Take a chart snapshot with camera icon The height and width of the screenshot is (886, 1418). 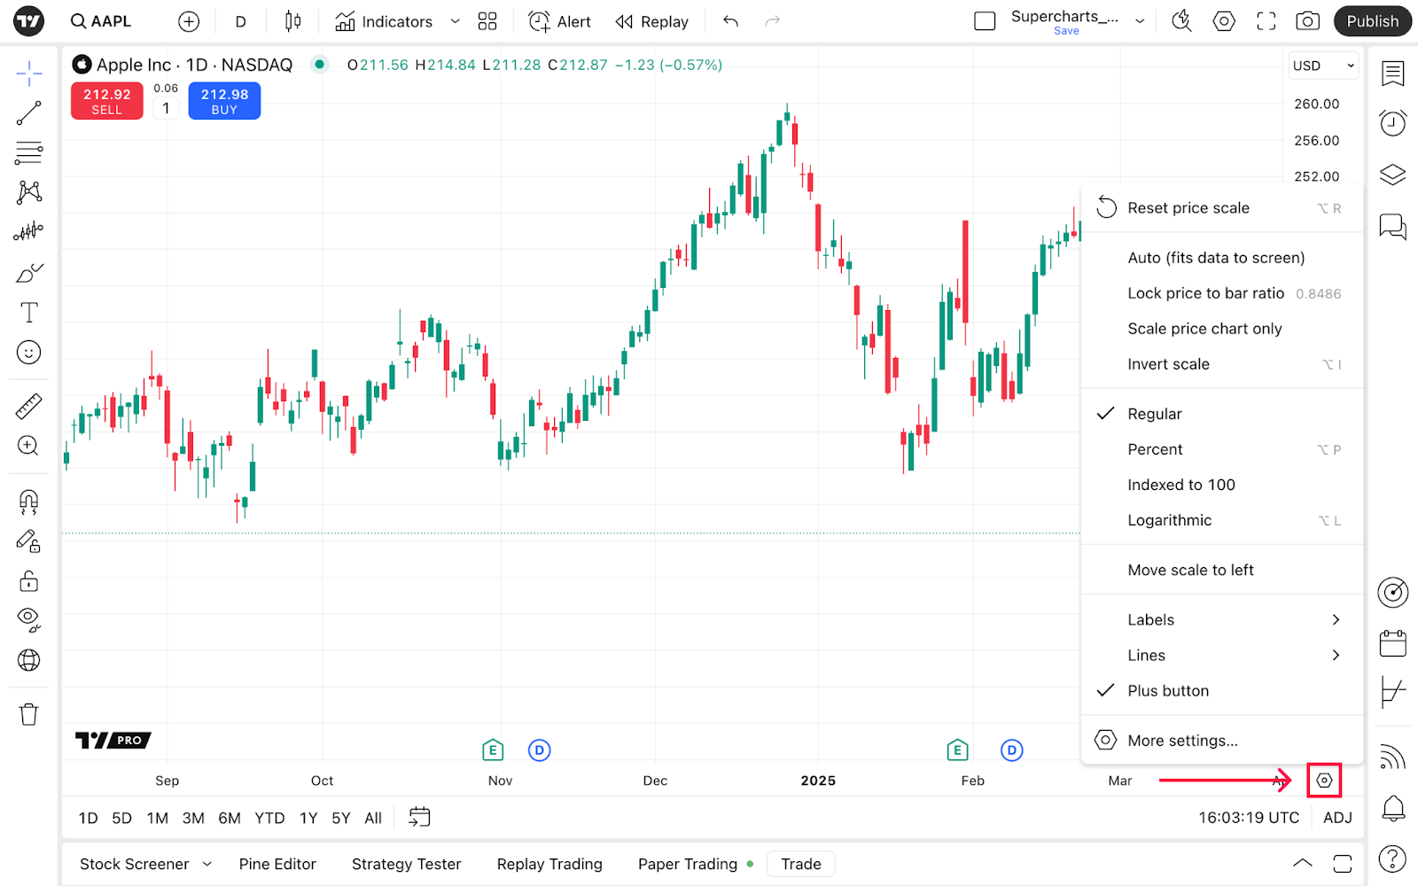tap(1307, 21)
